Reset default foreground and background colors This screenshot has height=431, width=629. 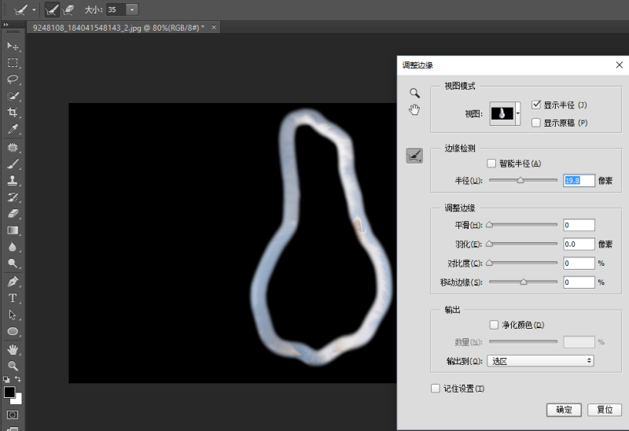click(6, 379)
